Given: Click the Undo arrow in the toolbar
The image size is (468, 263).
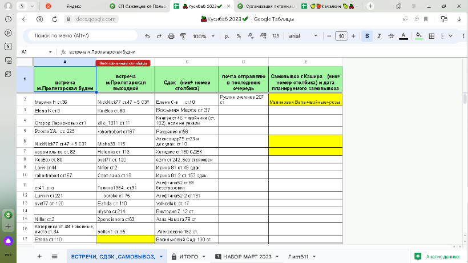Looking at the screenshot, I should point(148,36).
